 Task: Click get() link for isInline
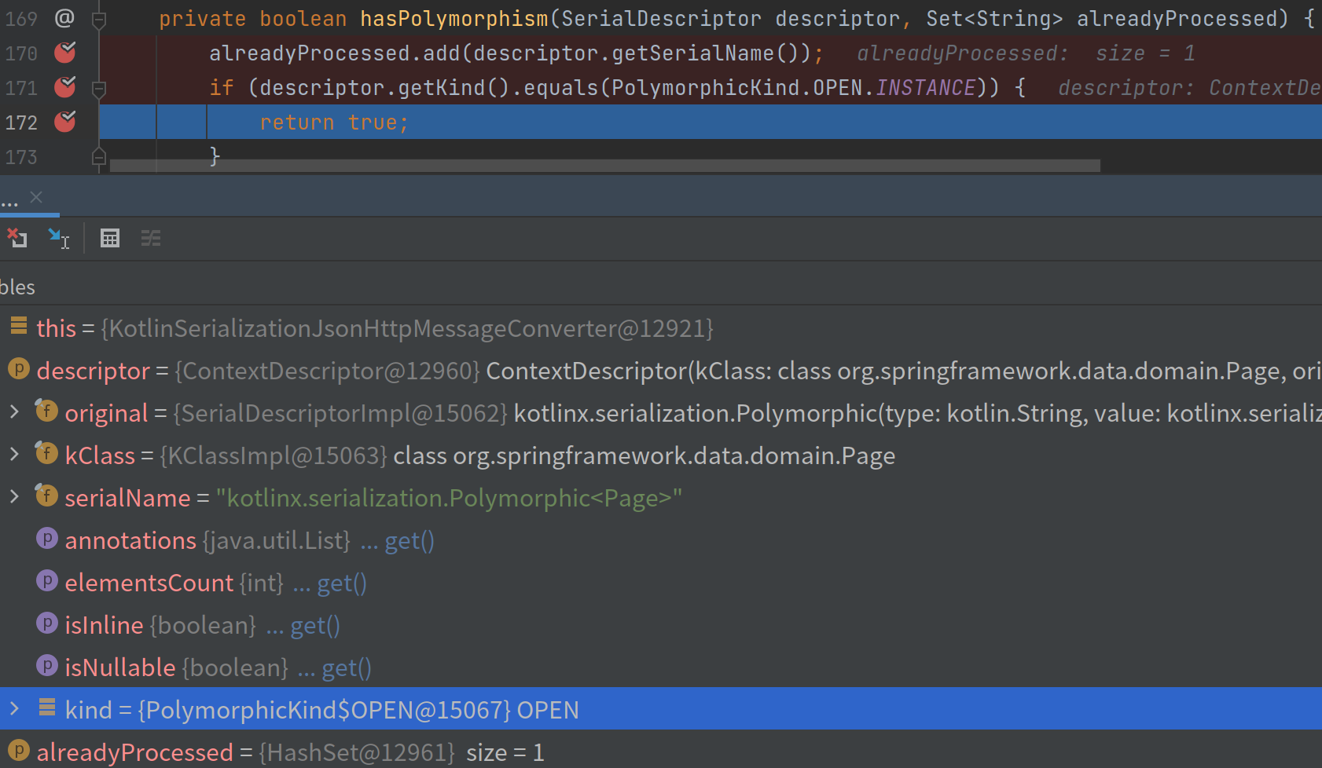pos(315,625)
